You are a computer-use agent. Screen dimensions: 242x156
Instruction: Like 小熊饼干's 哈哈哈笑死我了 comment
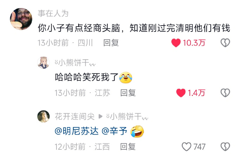pyautogui.click(x=181, y=93)
